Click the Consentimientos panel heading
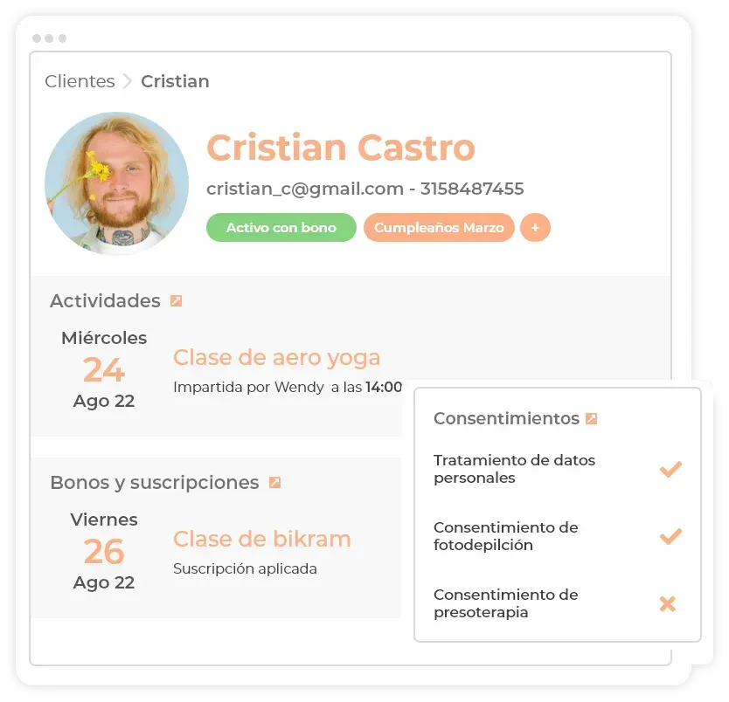This screenshot has width=729, height=702. 506,418
